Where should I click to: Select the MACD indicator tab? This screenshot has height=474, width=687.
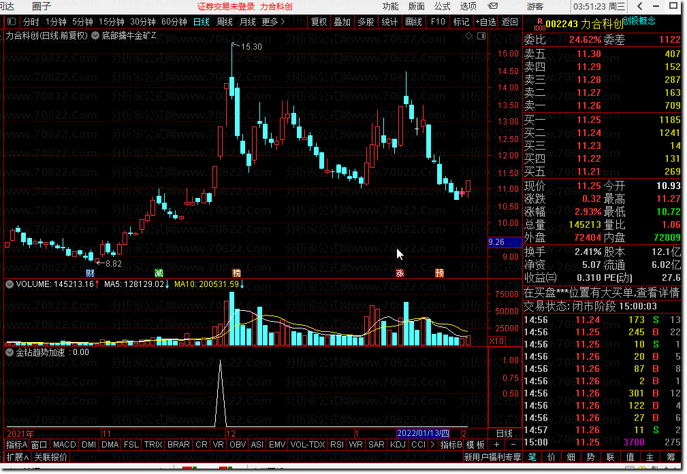pyautogui.click(x=65, y=445)
